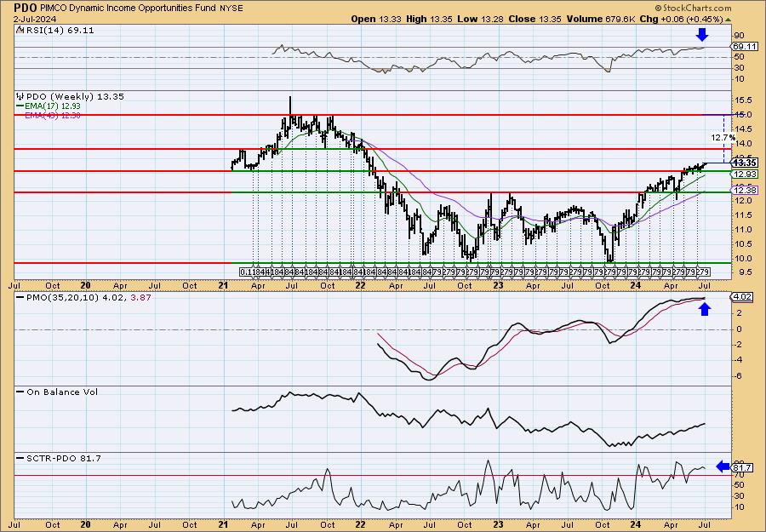Click the 'Volume 679.6K' value
The image size is (766, 532).
point(601,19)
